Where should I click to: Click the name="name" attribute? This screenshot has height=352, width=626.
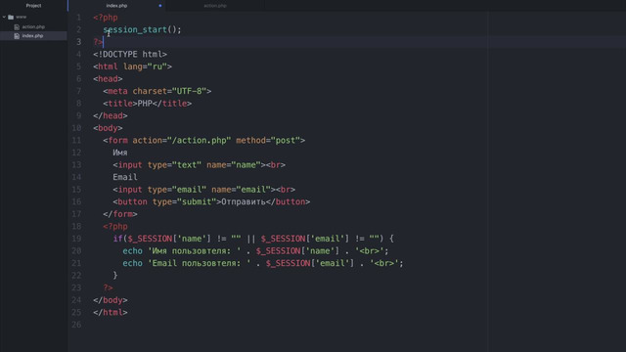[x=234, y=165]
